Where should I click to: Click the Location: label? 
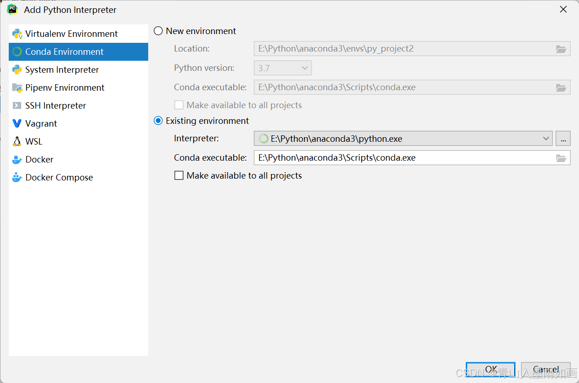(x=191, y=49)
